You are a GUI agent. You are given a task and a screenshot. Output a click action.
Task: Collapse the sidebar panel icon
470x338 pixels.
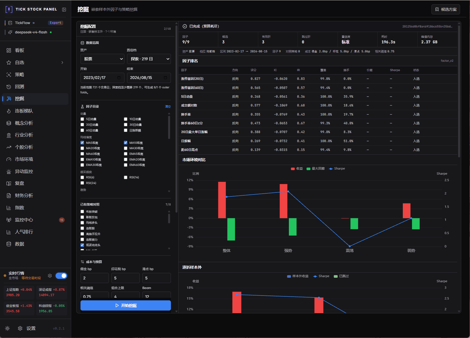click(64, 10)
